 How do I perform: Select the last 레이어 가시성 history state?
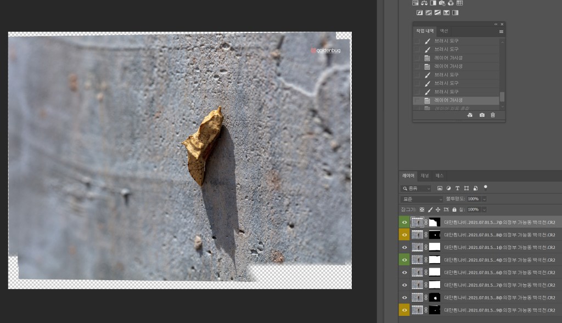448,100
